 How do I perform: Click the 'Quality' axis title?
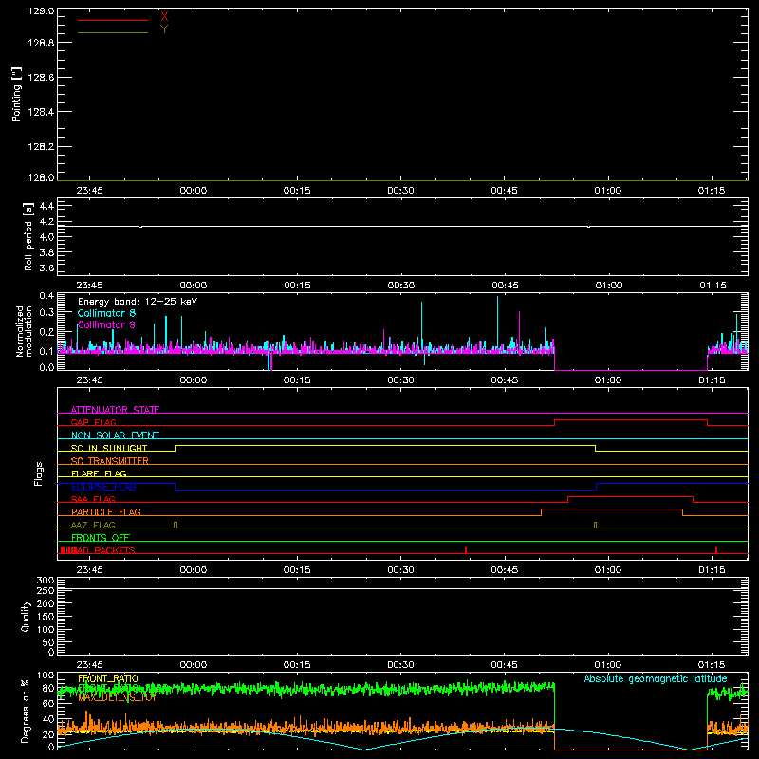click(26, 616)
